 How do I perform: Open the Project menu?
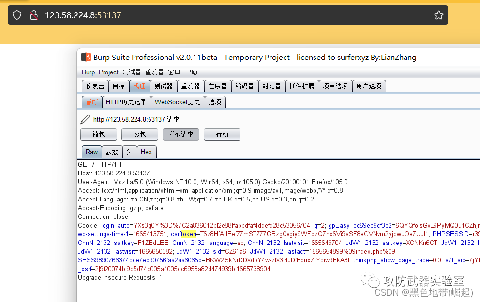coord(108,72)
